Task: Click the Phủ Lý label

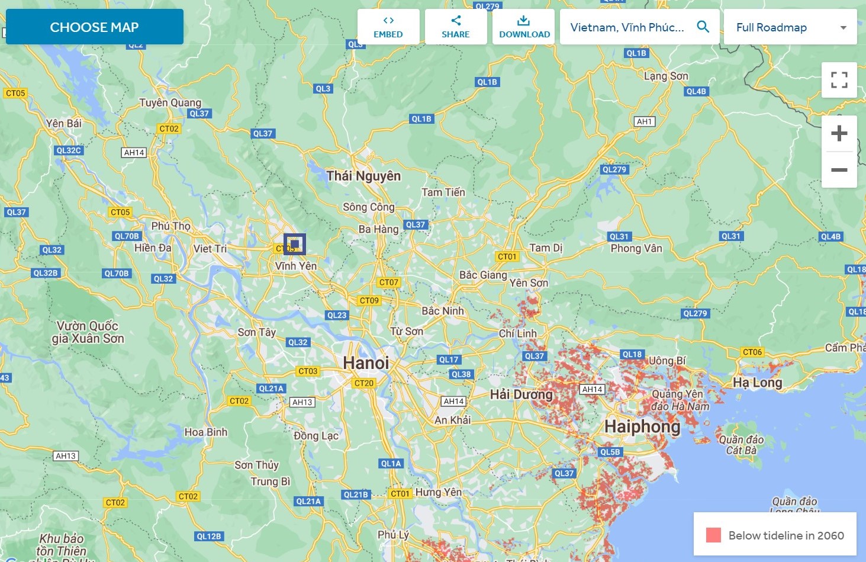Action: point(394,535)
